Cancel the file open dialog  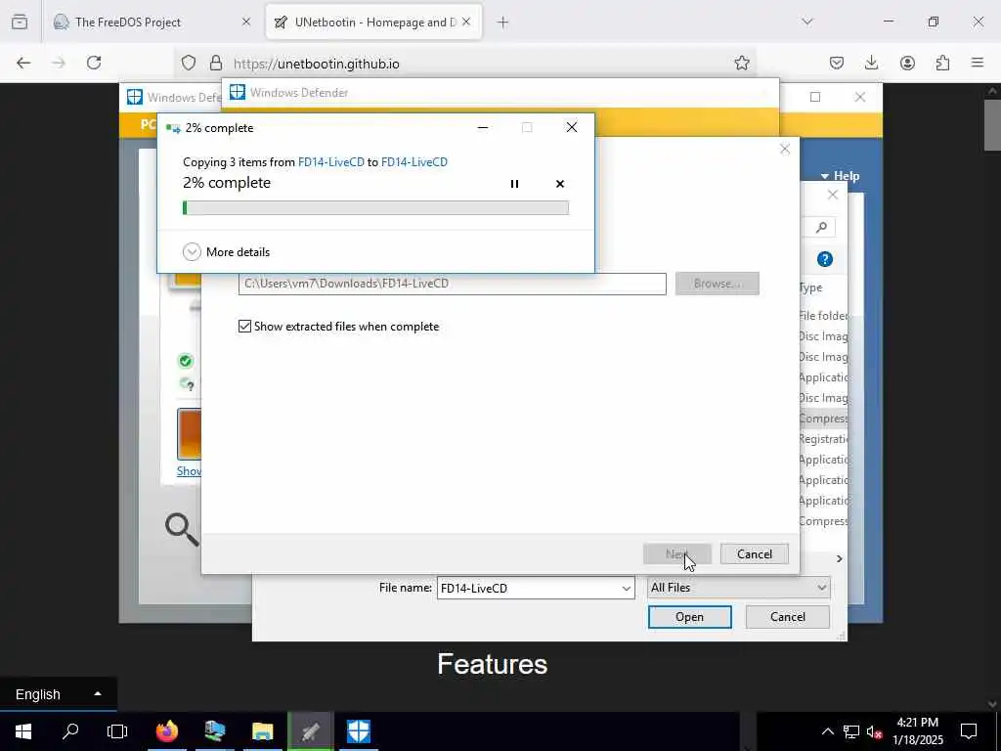tap(787, 617)
